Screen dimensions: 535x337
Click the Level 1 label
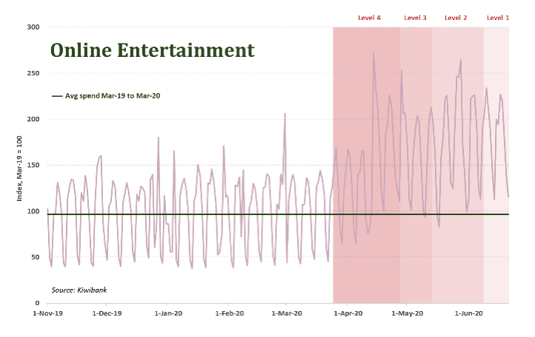tap(497, 17)
